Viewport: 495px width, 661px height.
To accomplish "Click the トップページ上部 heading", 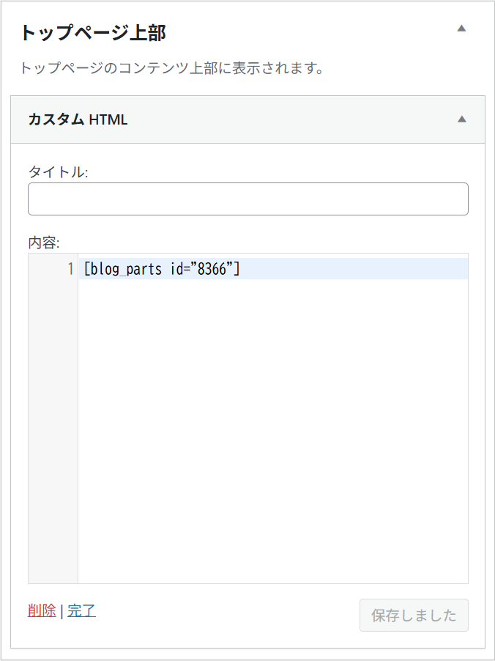I will click(x=92, y=33).
